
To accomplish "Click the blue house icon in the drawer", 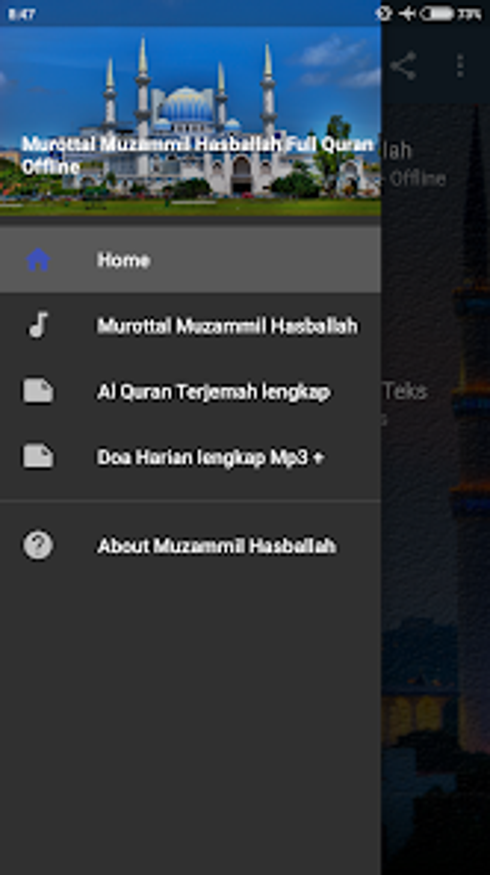I will [38, 260].
